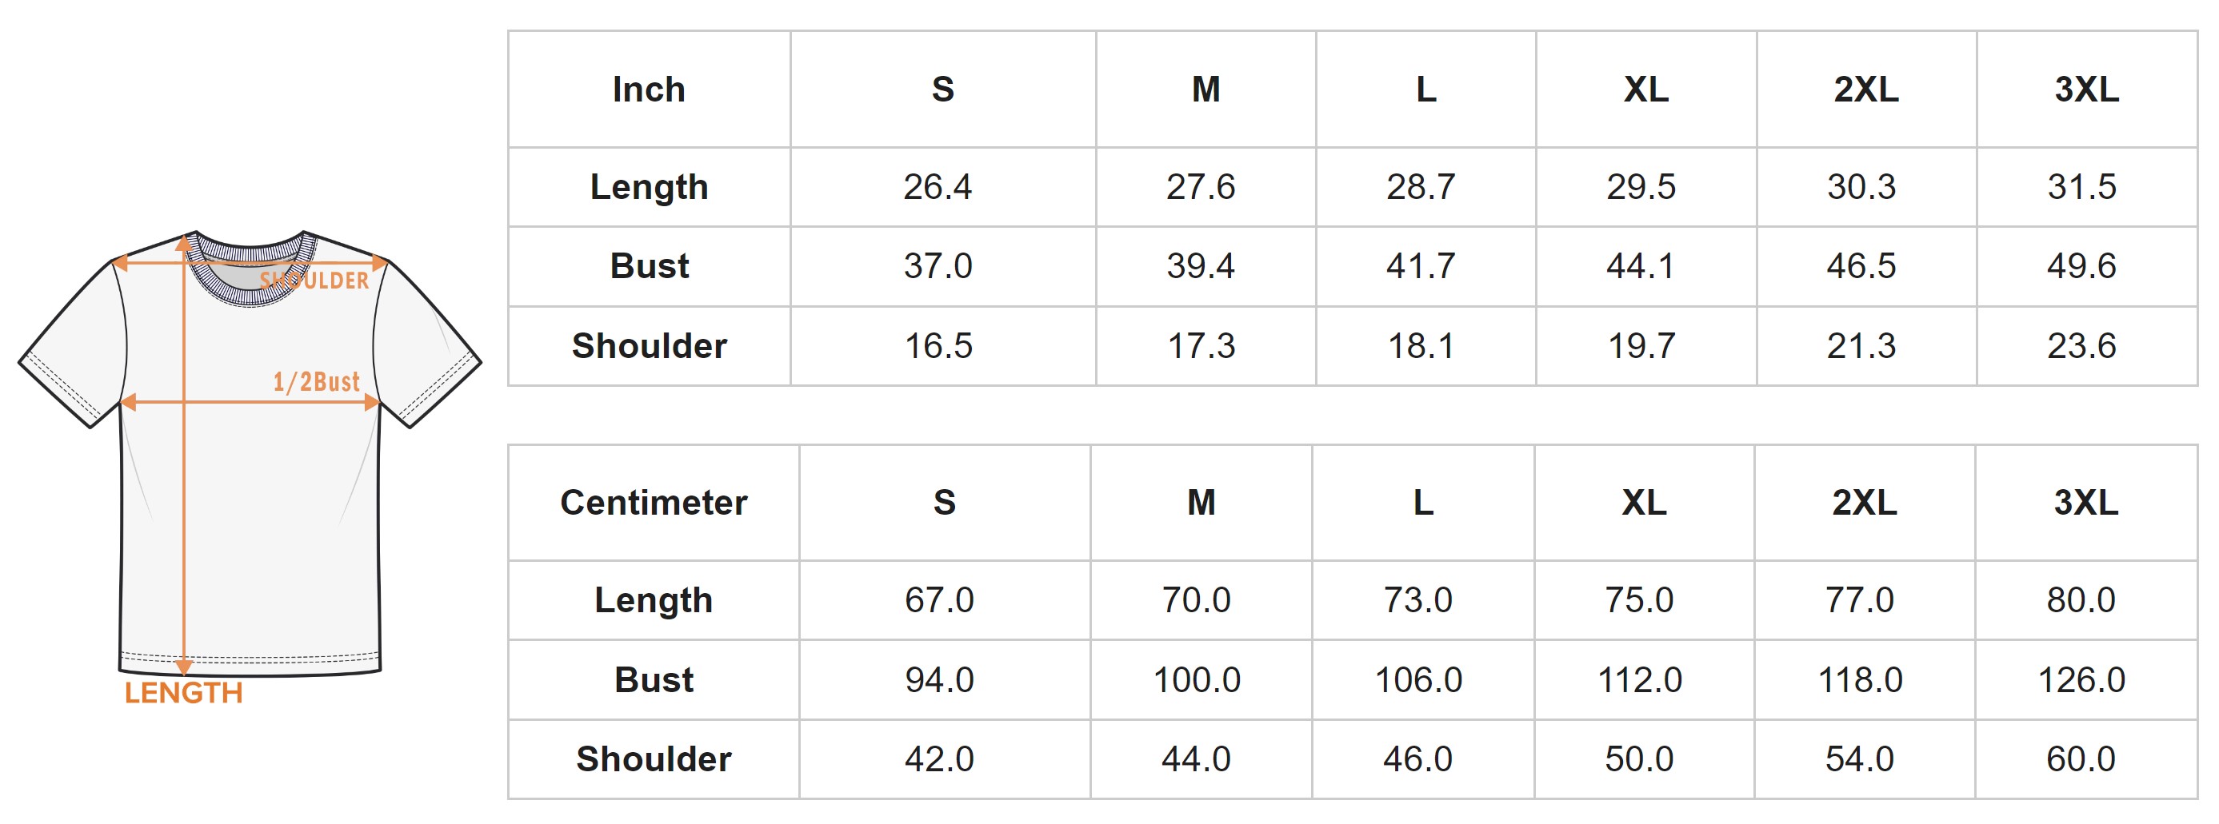Viewport: 2219px width, 824px height.
Task: Select the Centimeter table header cell
Action: click(654, 503)
